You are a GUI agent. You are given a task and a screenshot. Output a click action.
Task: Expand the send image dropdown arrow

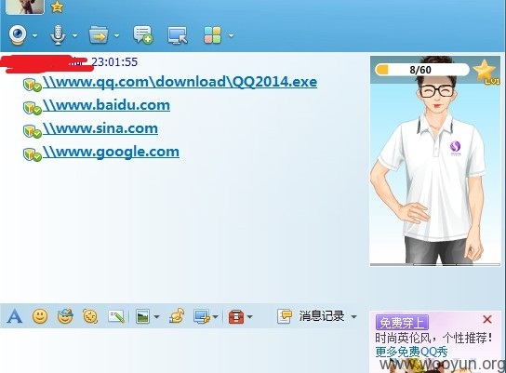point(157,317)
